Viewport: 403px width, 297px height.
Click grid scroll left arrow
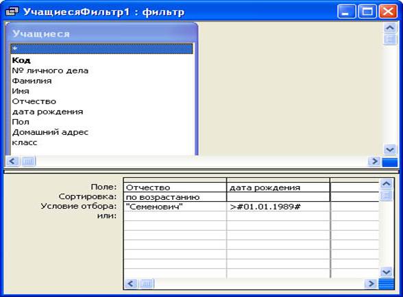tap(131, 284)
